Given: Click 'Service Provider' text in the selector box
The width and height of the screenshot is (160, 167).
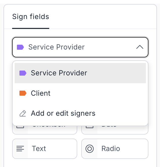Looking at the screenshot, I should tap(57, 47).
